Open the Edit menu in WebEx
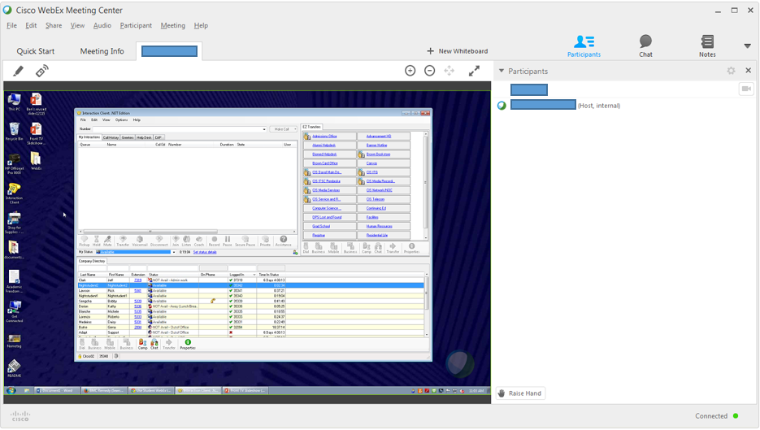This screenshot has height=430, width=760. pos(31,26)
